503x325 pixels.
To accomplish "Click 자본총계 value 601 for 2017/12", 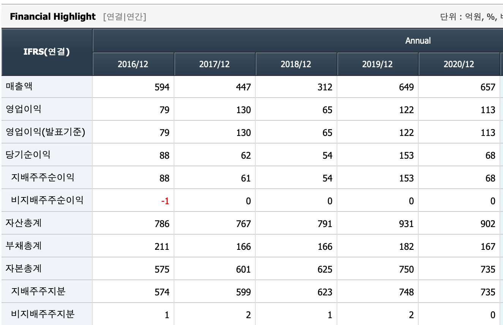I will pyautogui.click(x=243, y=270).
